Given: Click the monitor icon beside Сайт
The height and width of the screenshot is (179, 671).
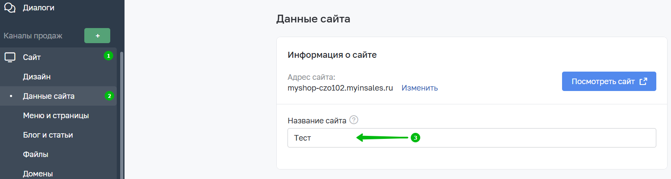Looking at the screenshot, I should (x=10, y=57).
